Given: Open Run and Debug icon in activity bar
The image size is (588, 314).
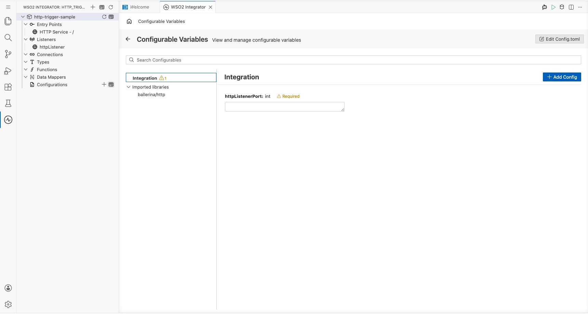Looking at the screenshot, I should [8, 70].
